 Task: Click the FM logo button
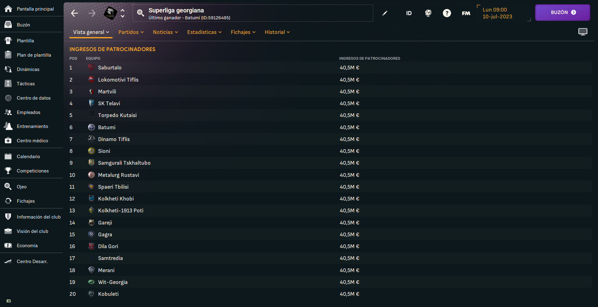[466, 13]
